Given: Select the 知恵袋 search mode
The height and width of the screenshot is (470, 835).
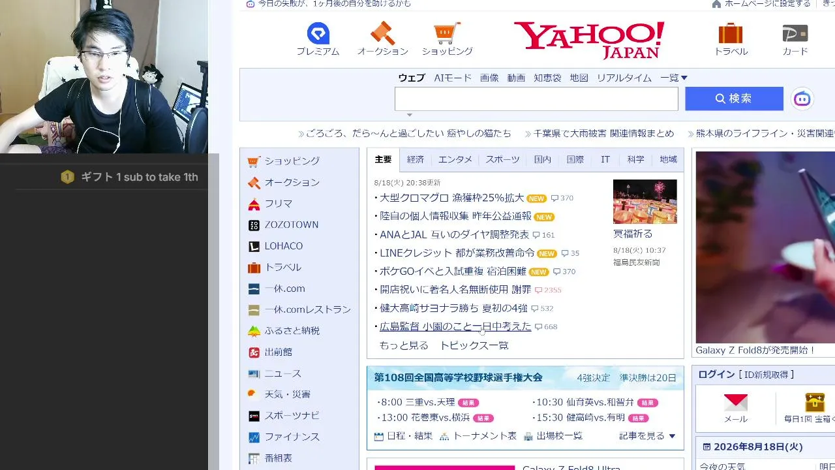Looking at the screenshot, I should [x=547, y=78].
